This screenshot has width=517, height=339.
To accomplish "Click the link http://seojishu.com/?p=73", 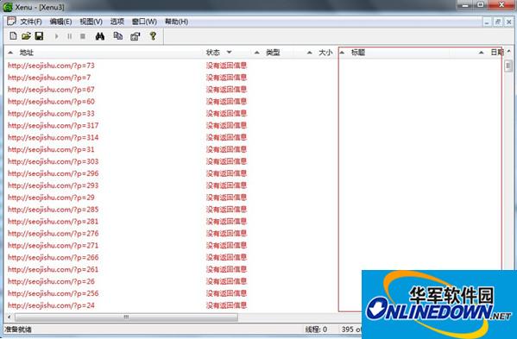I will 51,66.
